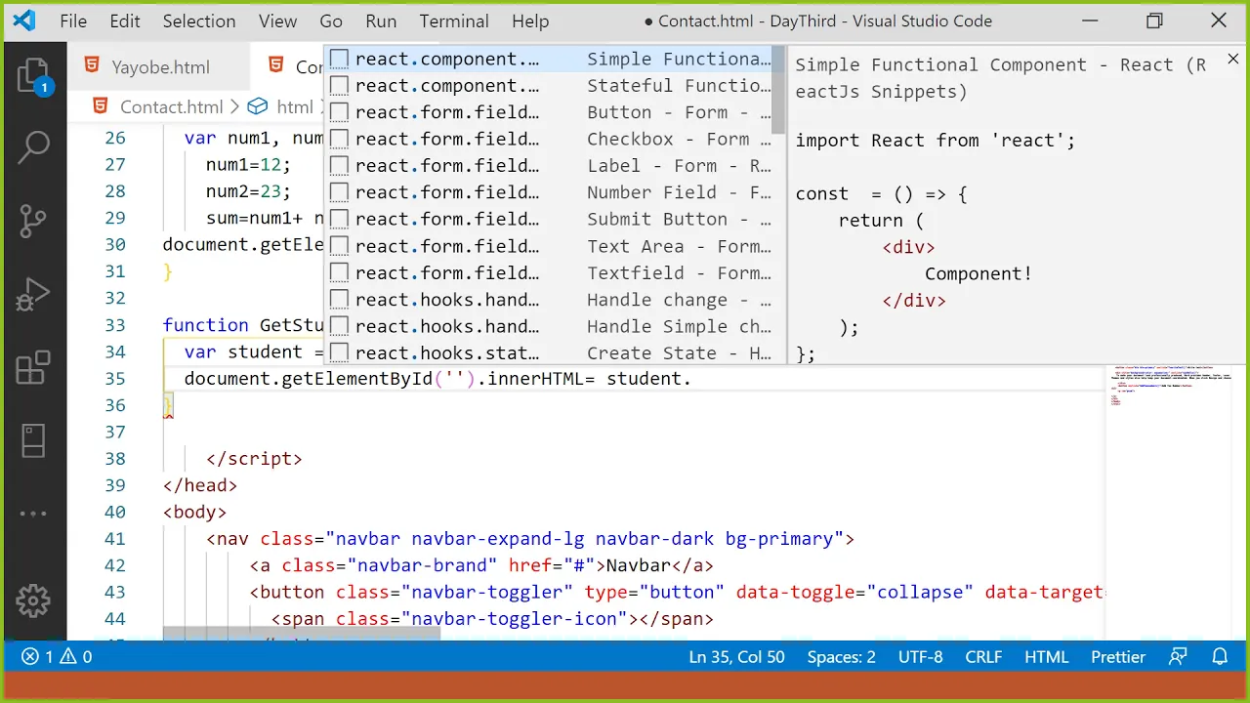This screenshot has height=703, width=1250.
Task: Change encoding via UTF-8 status item
Action: pos(920,657)
